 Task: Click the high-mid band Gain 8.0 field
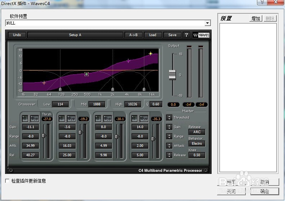pos(104,127)
